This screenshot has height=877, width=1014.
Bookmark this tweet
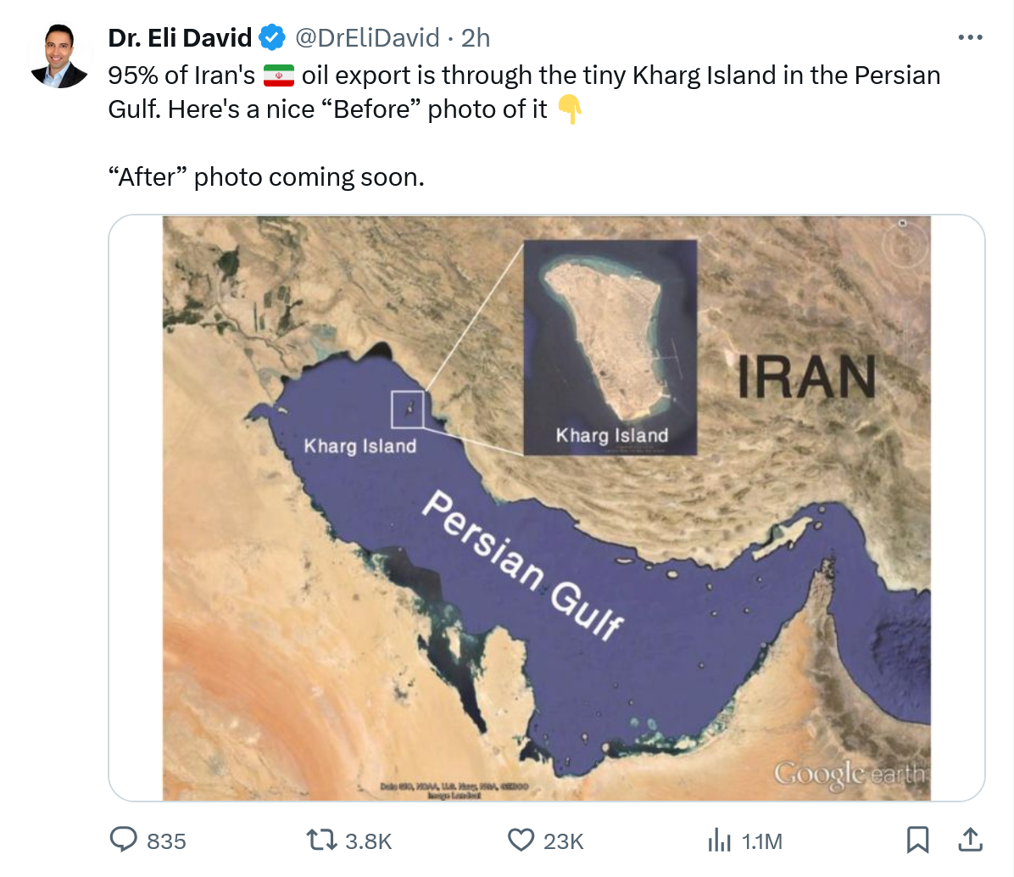(916, 840)
